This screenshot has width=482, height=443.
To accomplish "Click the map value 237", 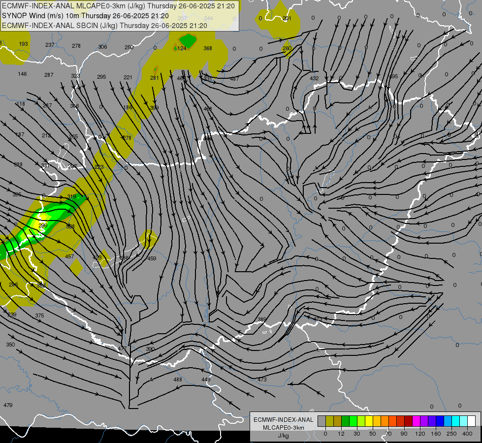I will coord(50,45).
